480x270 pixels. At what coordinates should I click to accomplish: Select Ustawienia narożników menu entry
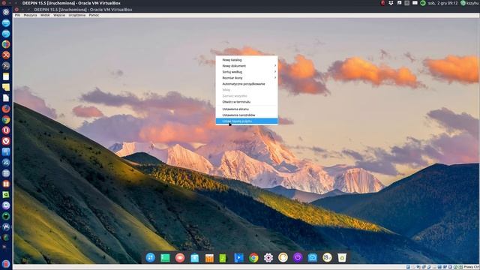pos(247,115)
